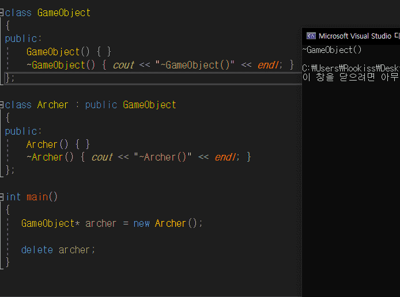Click archer in the delete statement

point(74,250)
